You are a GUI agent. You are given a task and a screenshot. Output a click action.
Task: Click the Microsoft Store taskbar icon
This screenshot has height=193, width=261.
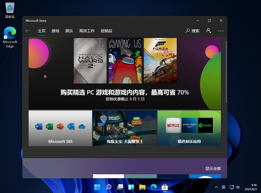165,187
